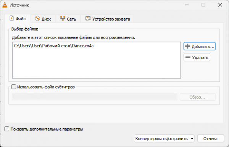Click the subtitle file path field
The image size is (229, 147).
[95, 97]
